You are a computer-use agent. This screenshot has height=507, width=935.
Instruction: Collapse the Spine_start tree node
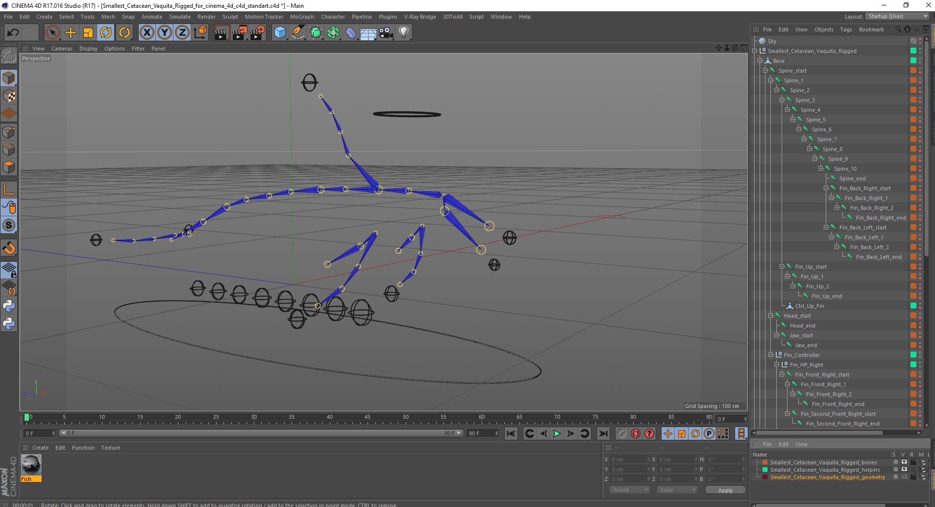765,71
